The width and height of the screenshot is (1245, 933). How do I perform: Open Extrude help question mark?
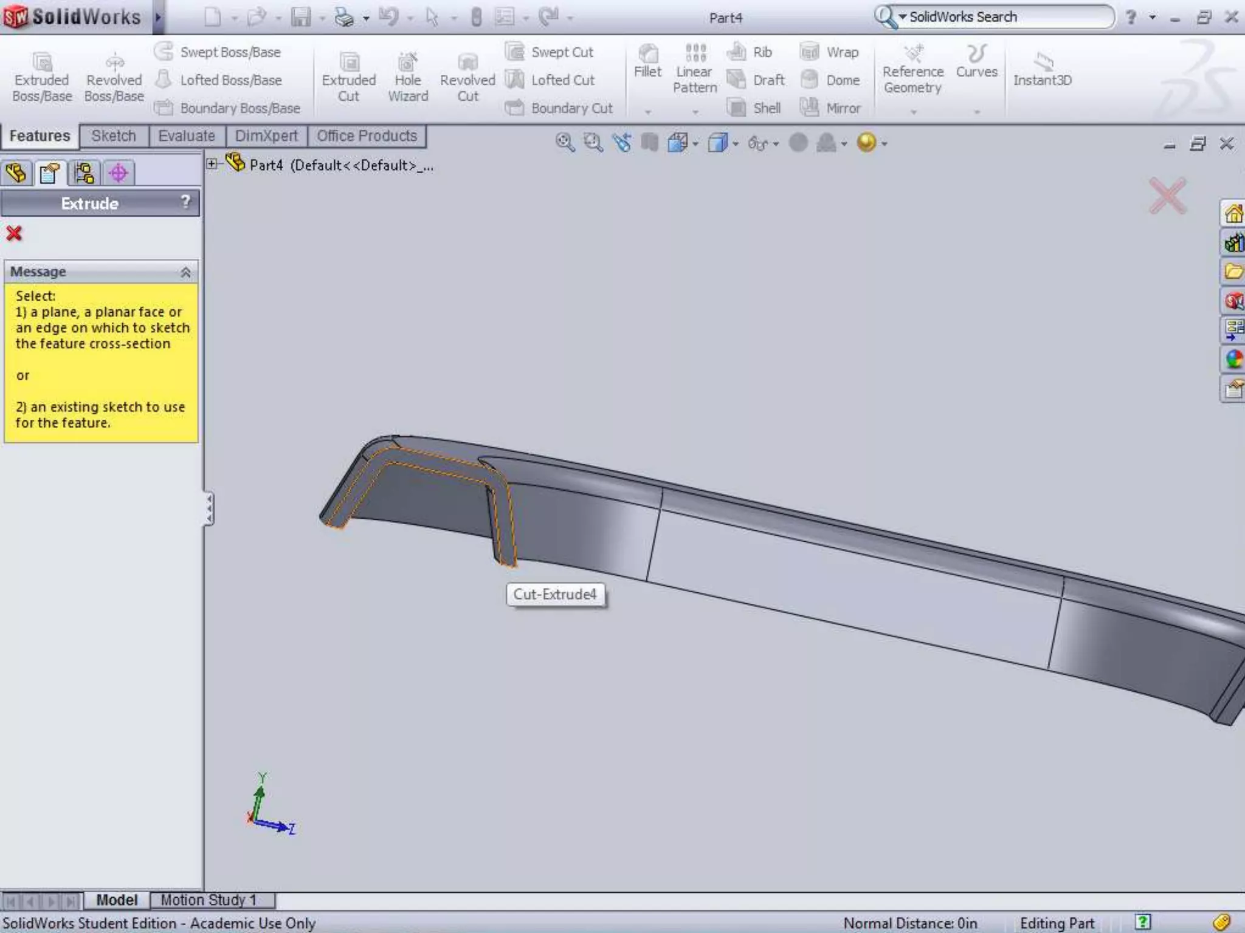(x=185, y=202)
